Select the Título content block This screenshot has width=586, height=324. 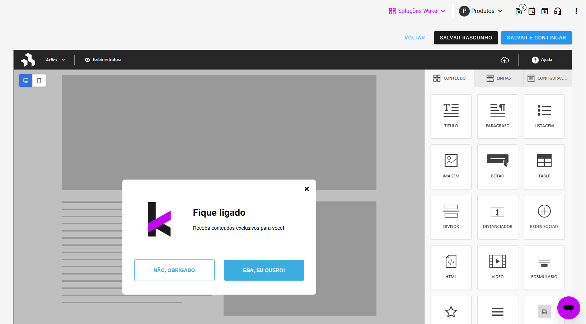point(451,116)
